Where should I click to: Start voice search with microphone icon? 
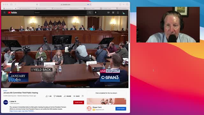tap(96, 12)
